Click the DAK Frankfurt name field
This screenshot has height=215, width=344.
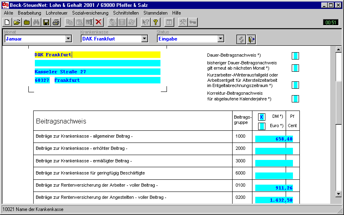tap(97, 55)
